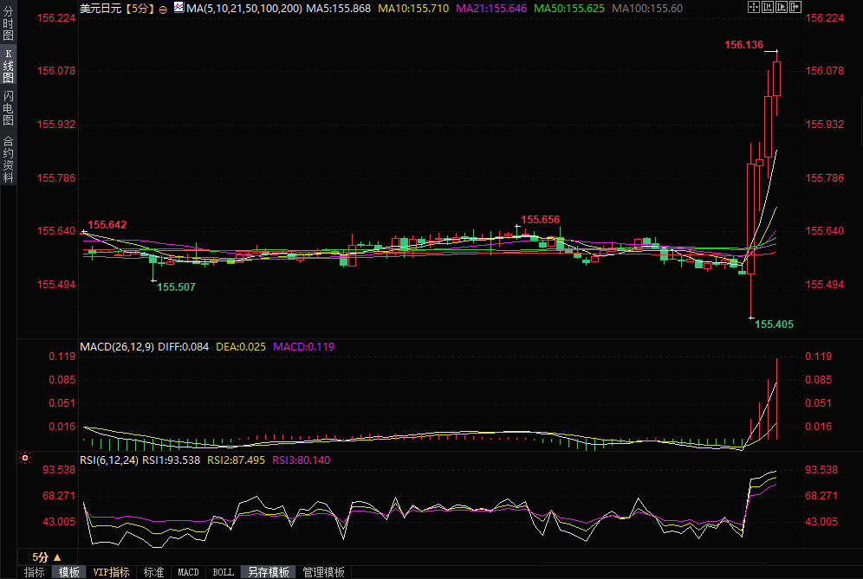Apply the BOLL indicator template
Screen dimensions: 863x579
click(223, 572)
